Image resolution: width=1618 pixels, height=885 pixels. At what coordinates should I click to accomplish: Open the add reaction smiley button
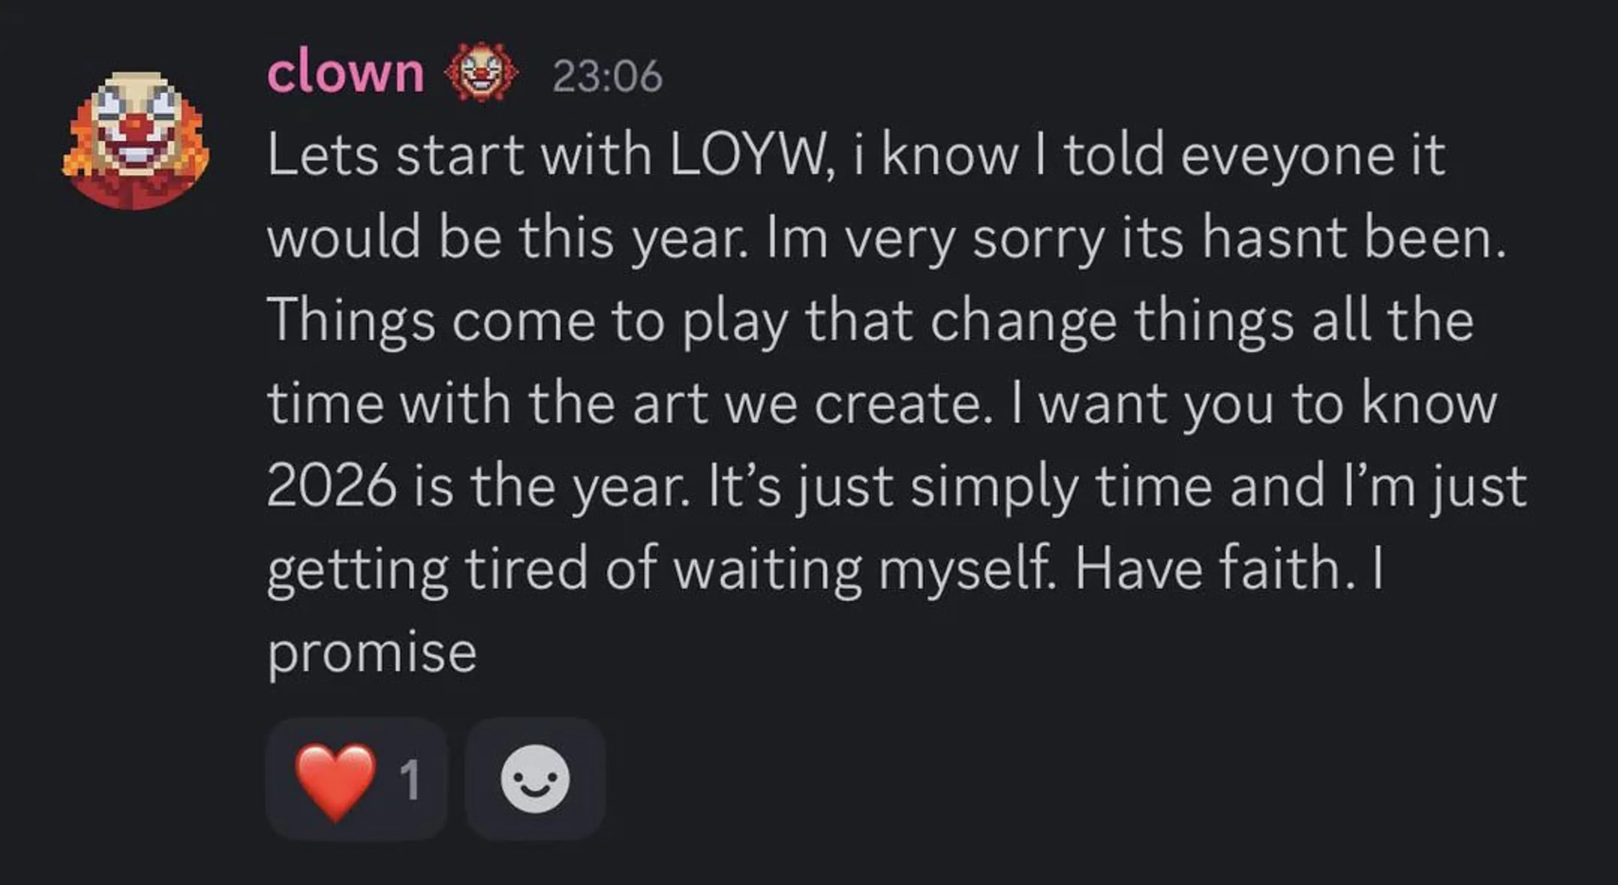pyautogui.click(x=535, y=779)
